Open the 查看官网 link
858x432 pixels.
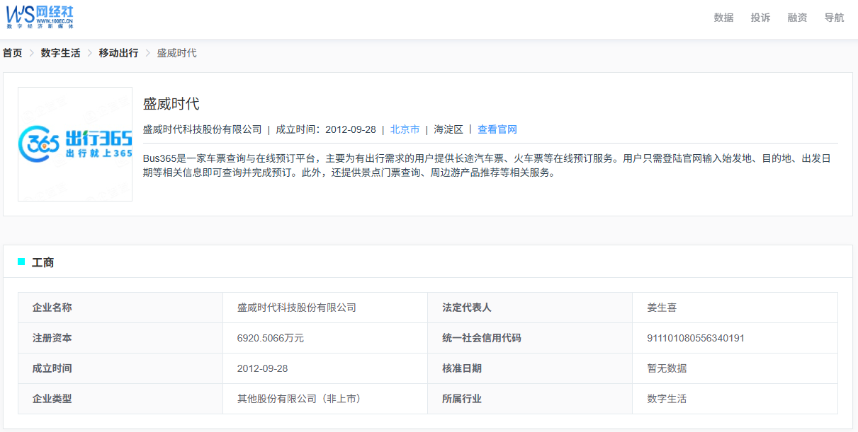(497, 129)
